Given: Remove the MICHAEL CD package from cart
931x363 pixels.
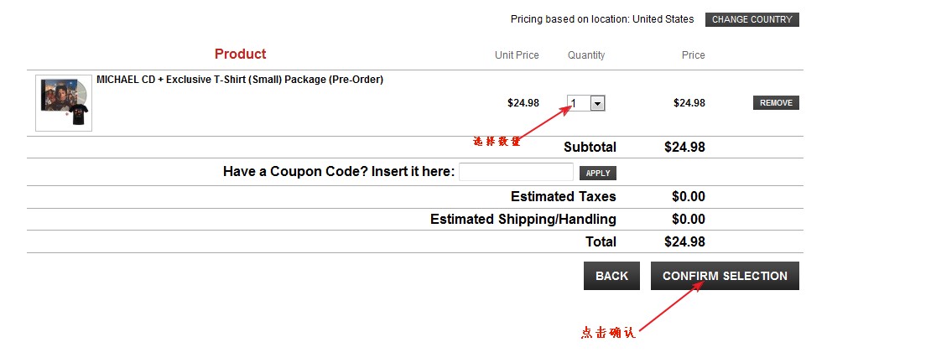Looking at the screenshot, I should click(776, 103).
